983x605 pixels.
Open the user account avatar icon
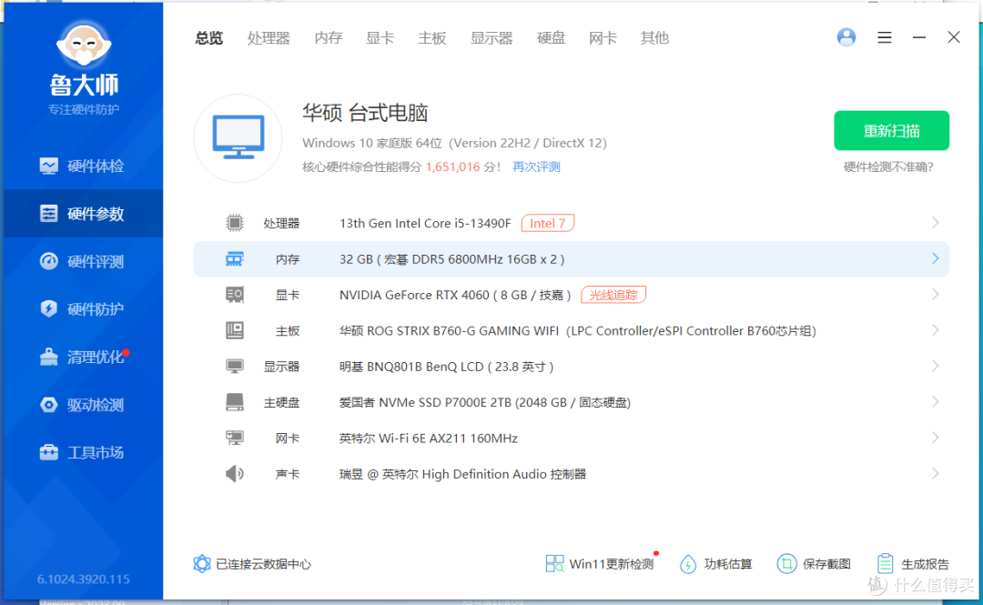(846, 37)
